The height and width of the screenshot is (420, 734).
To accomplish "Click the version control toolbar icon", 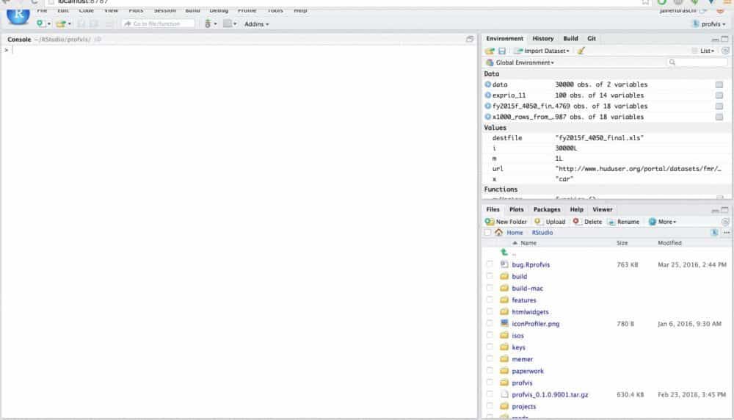I will point(208,23).
